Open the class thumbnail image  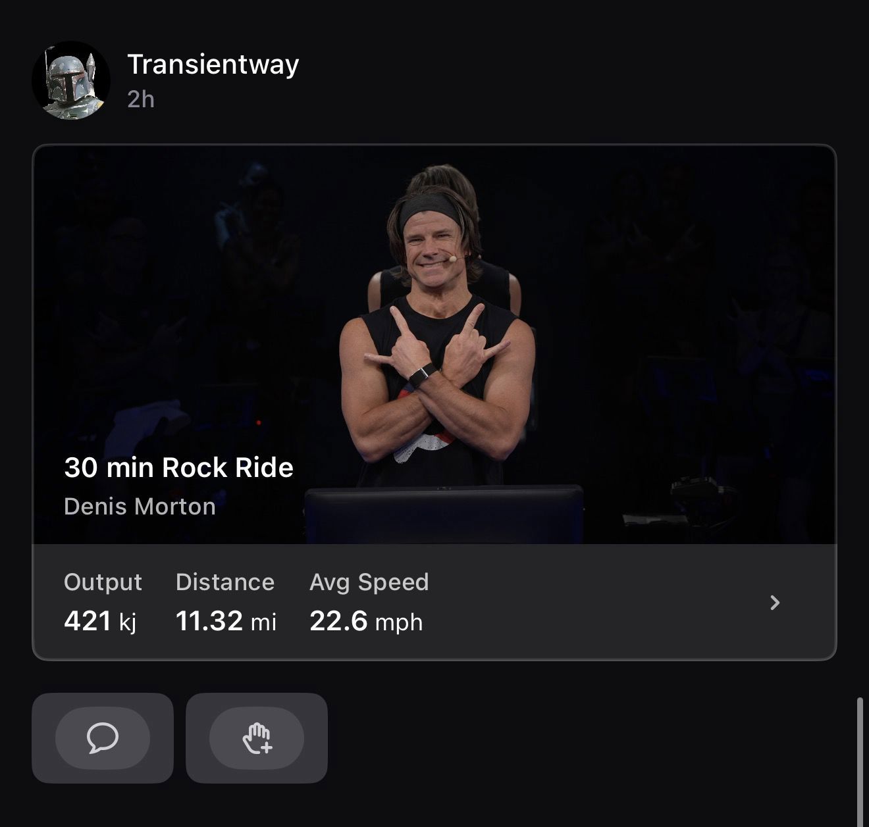(434, 345)
